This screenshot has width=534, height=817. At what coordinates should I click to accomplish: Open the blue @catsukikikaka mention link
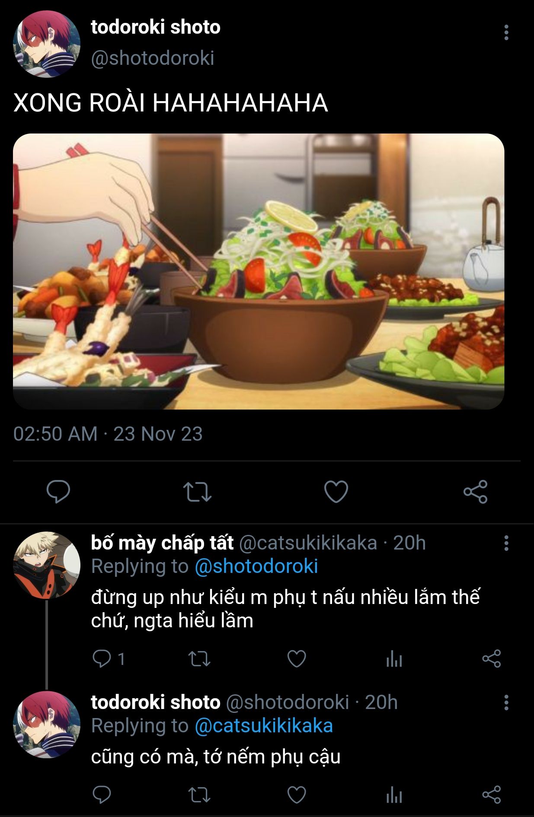[x=264, y=726]
